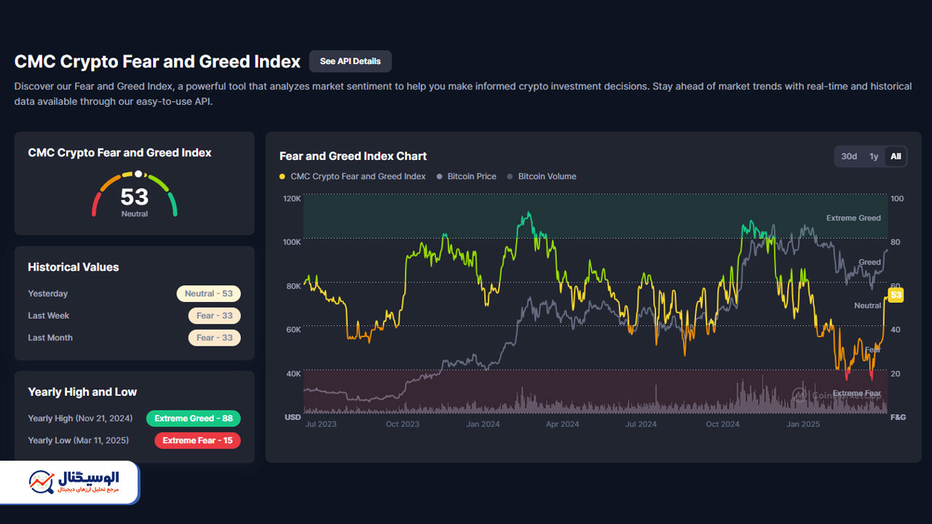932x524 pixels.
Task: Click the Greed zone label on chart
Action: tap(869, 262)
